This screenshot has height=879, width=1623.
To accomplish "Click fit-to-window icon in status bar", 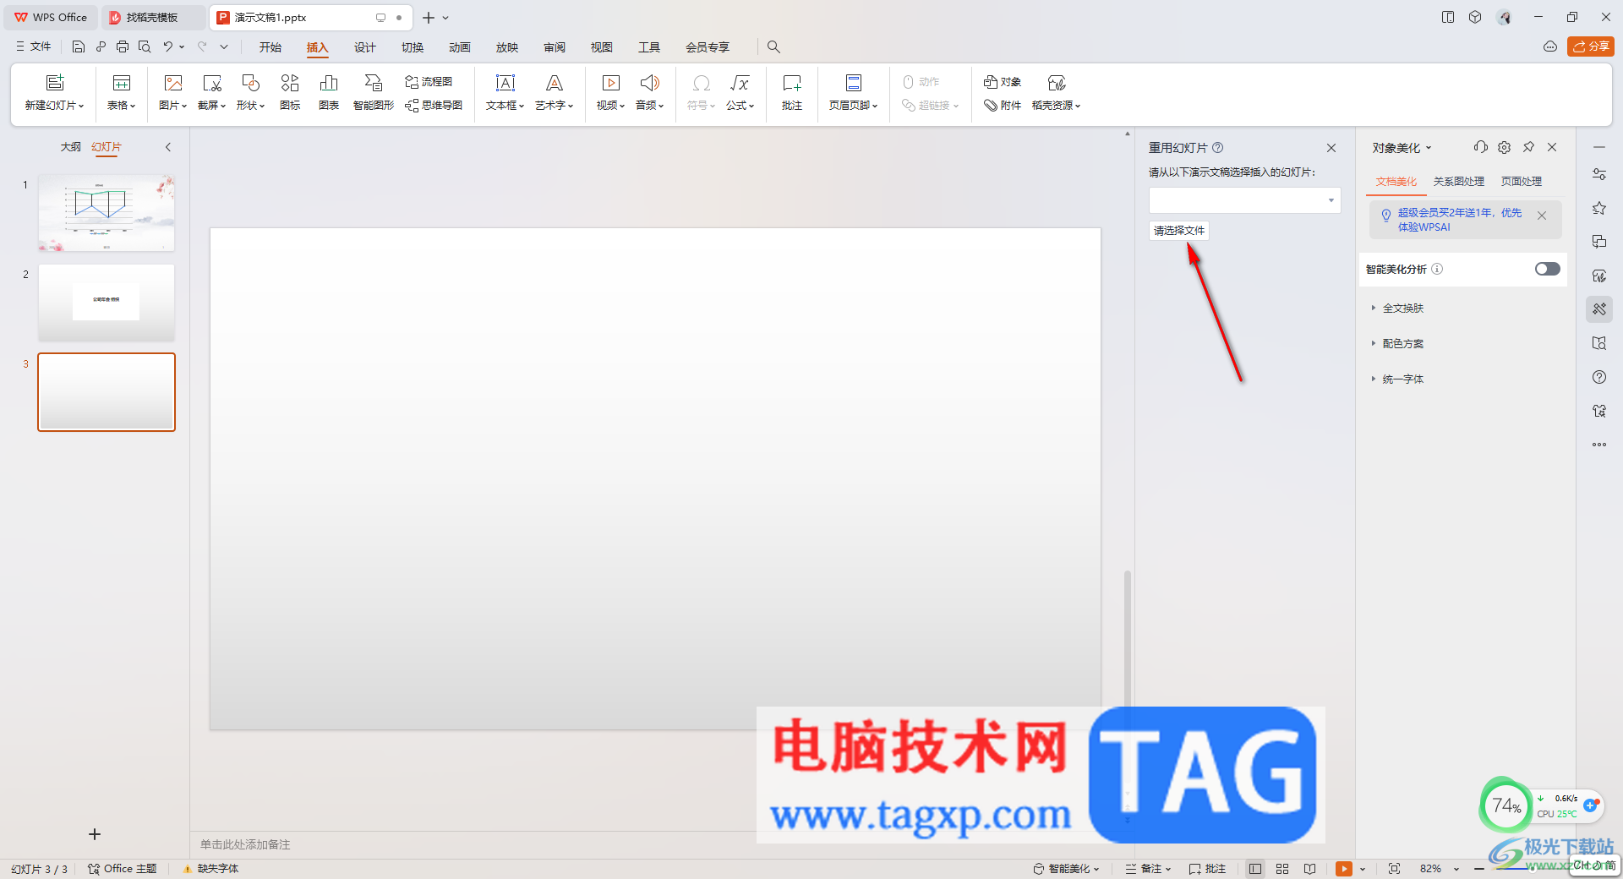I will [1394, 869].
